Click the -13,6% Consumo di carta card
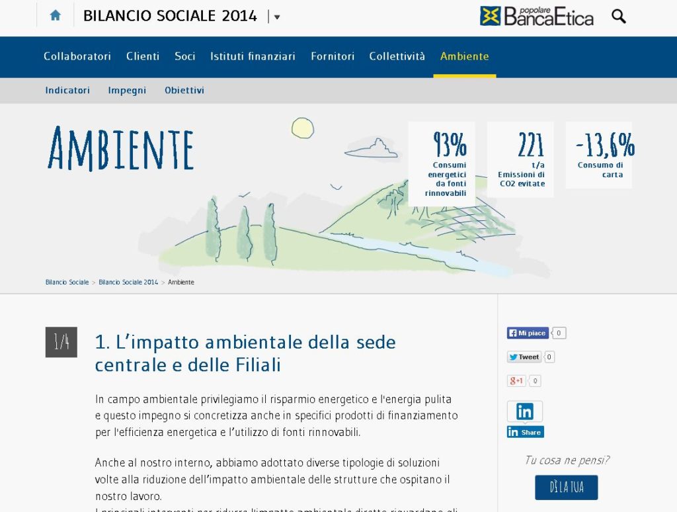 point(599,155)
